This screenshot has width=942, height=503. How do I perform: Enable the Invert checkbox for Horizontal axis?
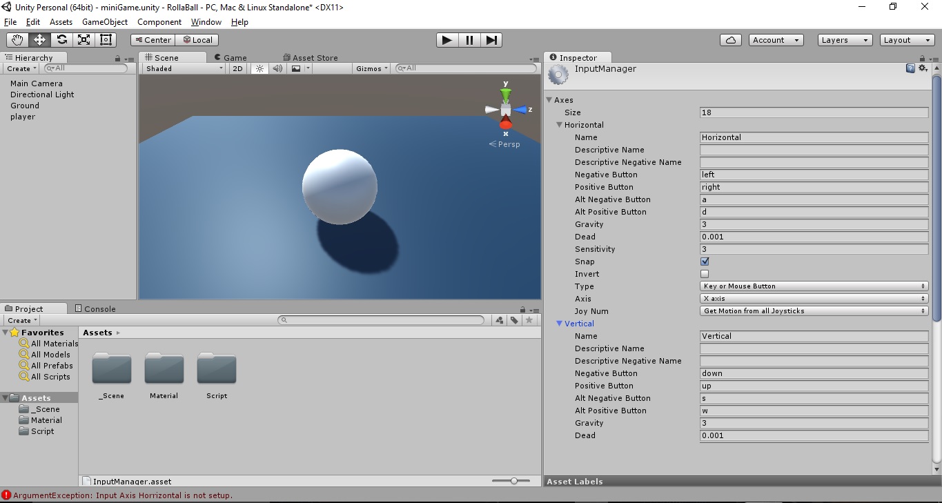[705, 274]
